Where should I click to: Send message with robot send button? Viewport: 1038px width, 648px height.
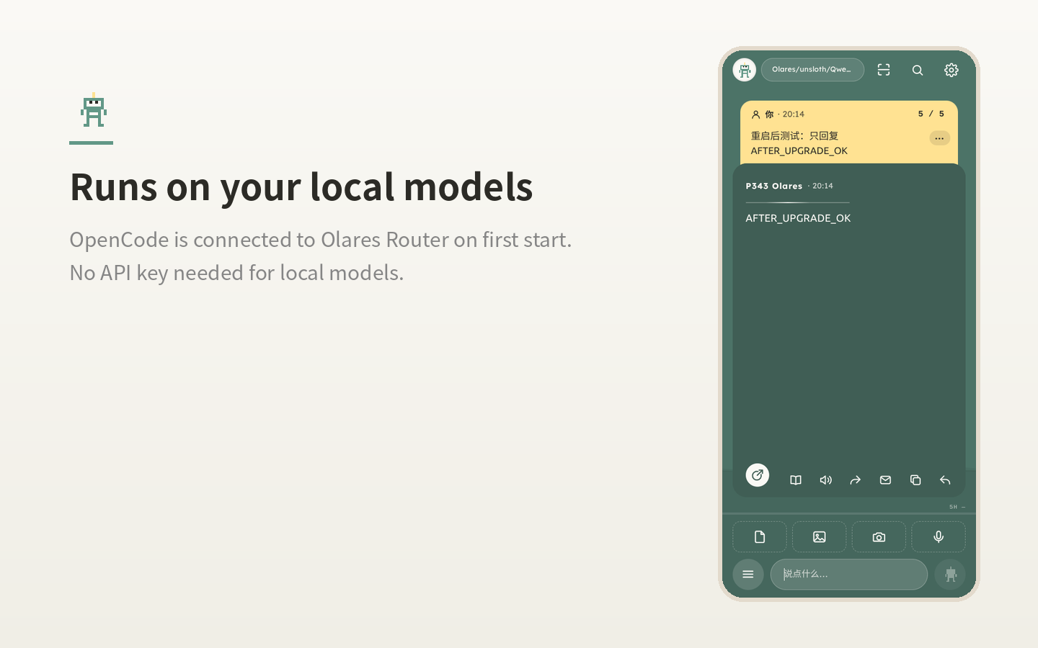pos(950,575)
